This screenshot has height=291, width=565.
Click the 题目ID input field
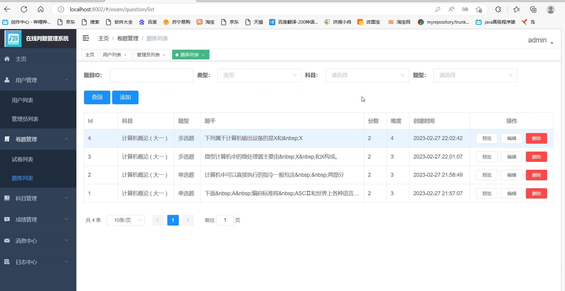[x=151, y=75]
